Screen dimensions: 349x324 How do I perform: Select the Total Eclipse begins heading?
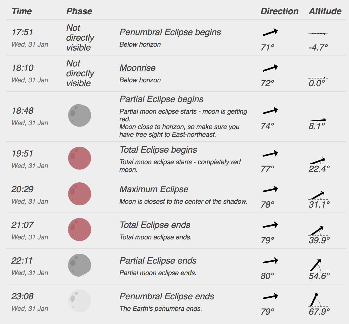click(158, 150)
